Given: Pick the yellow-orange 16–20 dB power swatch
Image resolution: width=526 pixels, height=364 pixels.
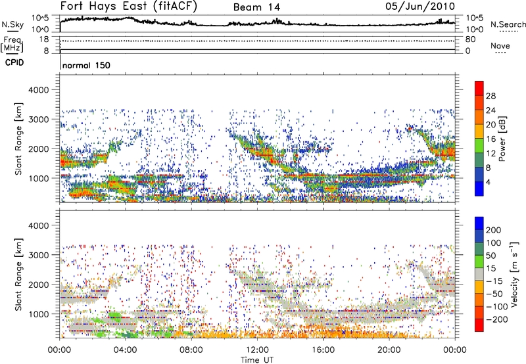Looking at the screenshot, I should click(x=479, y=131).
